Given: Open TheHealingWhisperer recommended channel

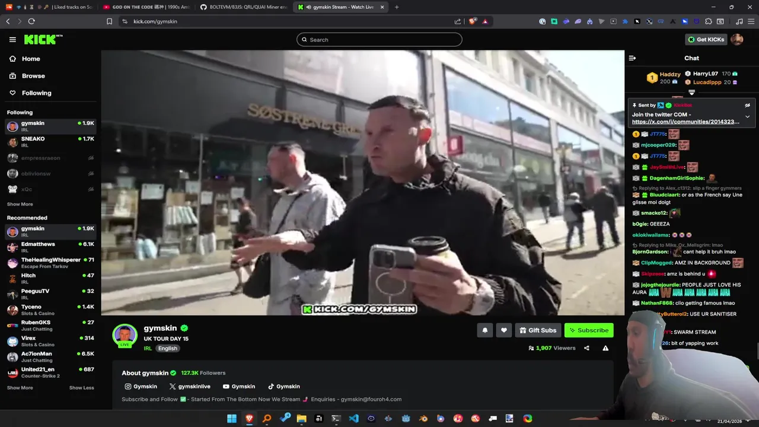Looking at the screenshot, I should [50, 263].
